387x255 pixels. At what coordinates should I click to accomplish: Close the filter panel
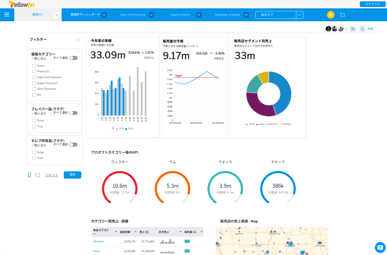point(78,40)
